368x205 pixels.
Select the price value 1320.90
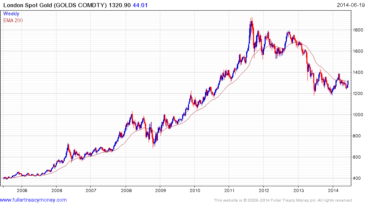pos(120,5)
